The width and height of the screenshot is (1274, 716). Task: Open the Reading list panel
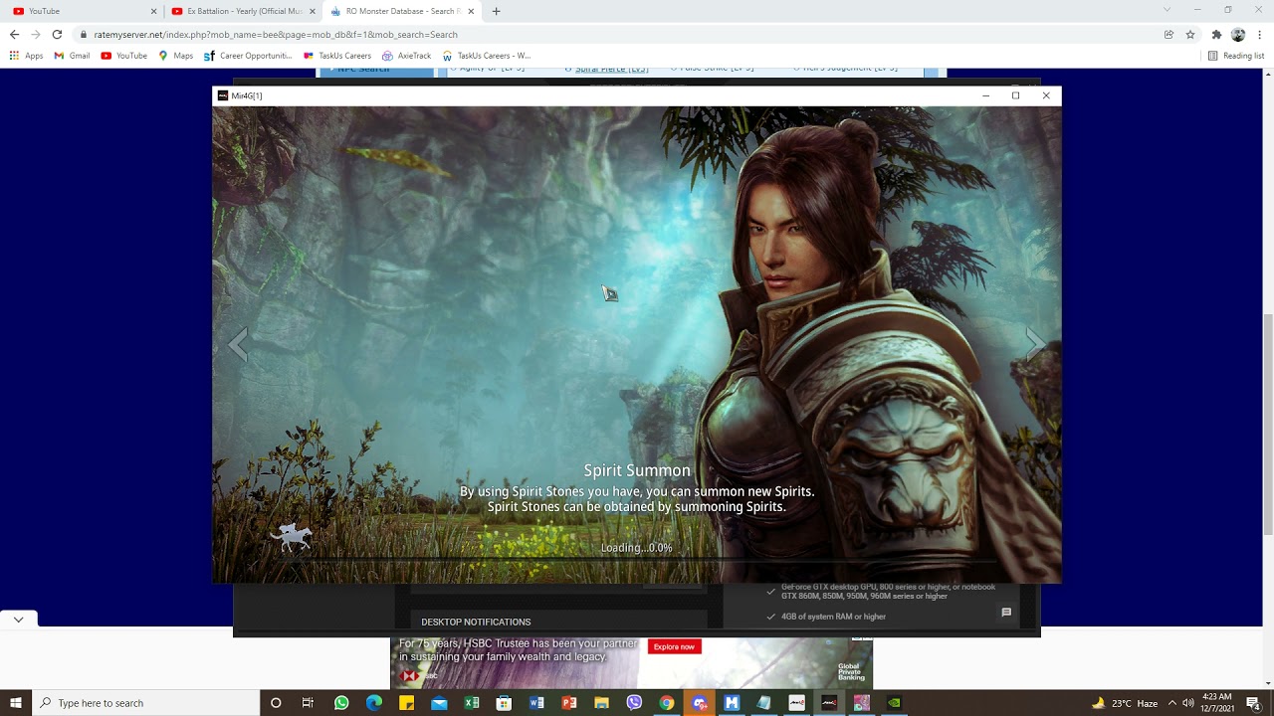[x=1235, y=56]
